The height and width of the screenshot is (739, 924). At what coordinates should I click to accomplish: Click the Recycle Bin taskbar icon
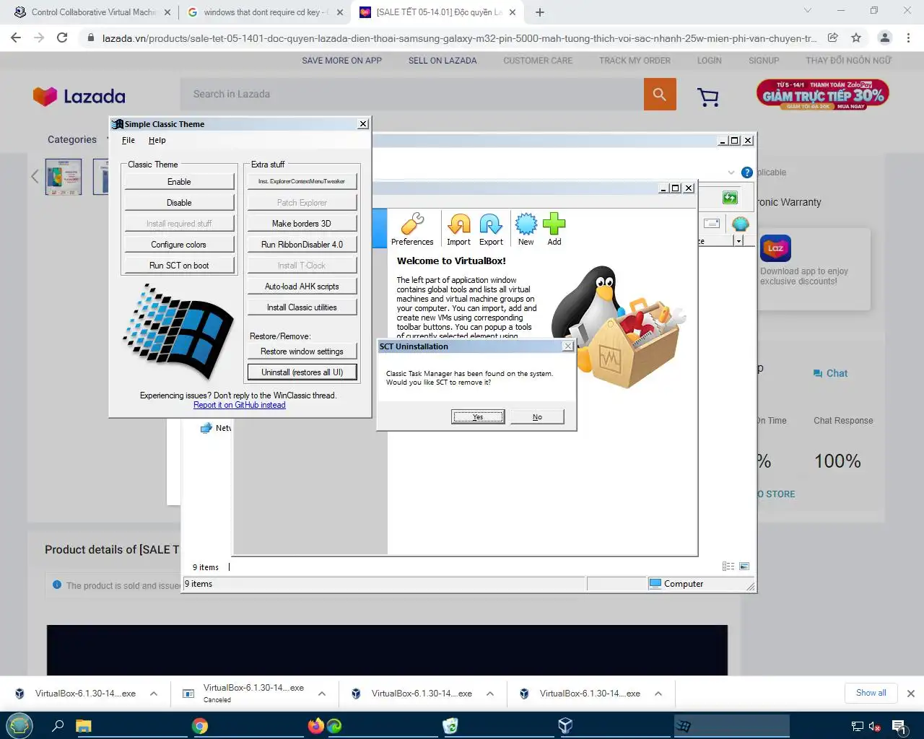[450, 725]
